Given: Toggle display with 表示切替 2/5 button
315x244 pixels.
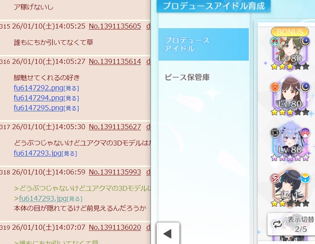Looking at the screenshot, I should point(291,224).
